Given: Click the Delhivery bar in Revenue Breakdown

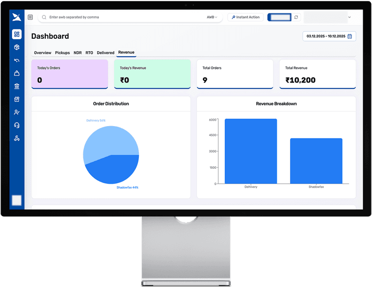Looking at the screenshot, I should [x=250, y=151].
